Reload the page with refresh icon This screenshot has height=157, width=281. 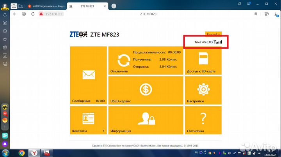click(x=33, y=14)
